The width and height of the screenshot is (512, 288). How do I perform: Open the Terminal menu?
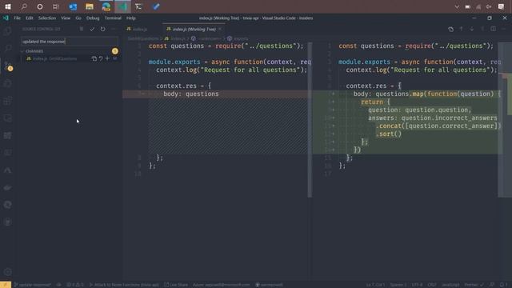pos(113,18)
